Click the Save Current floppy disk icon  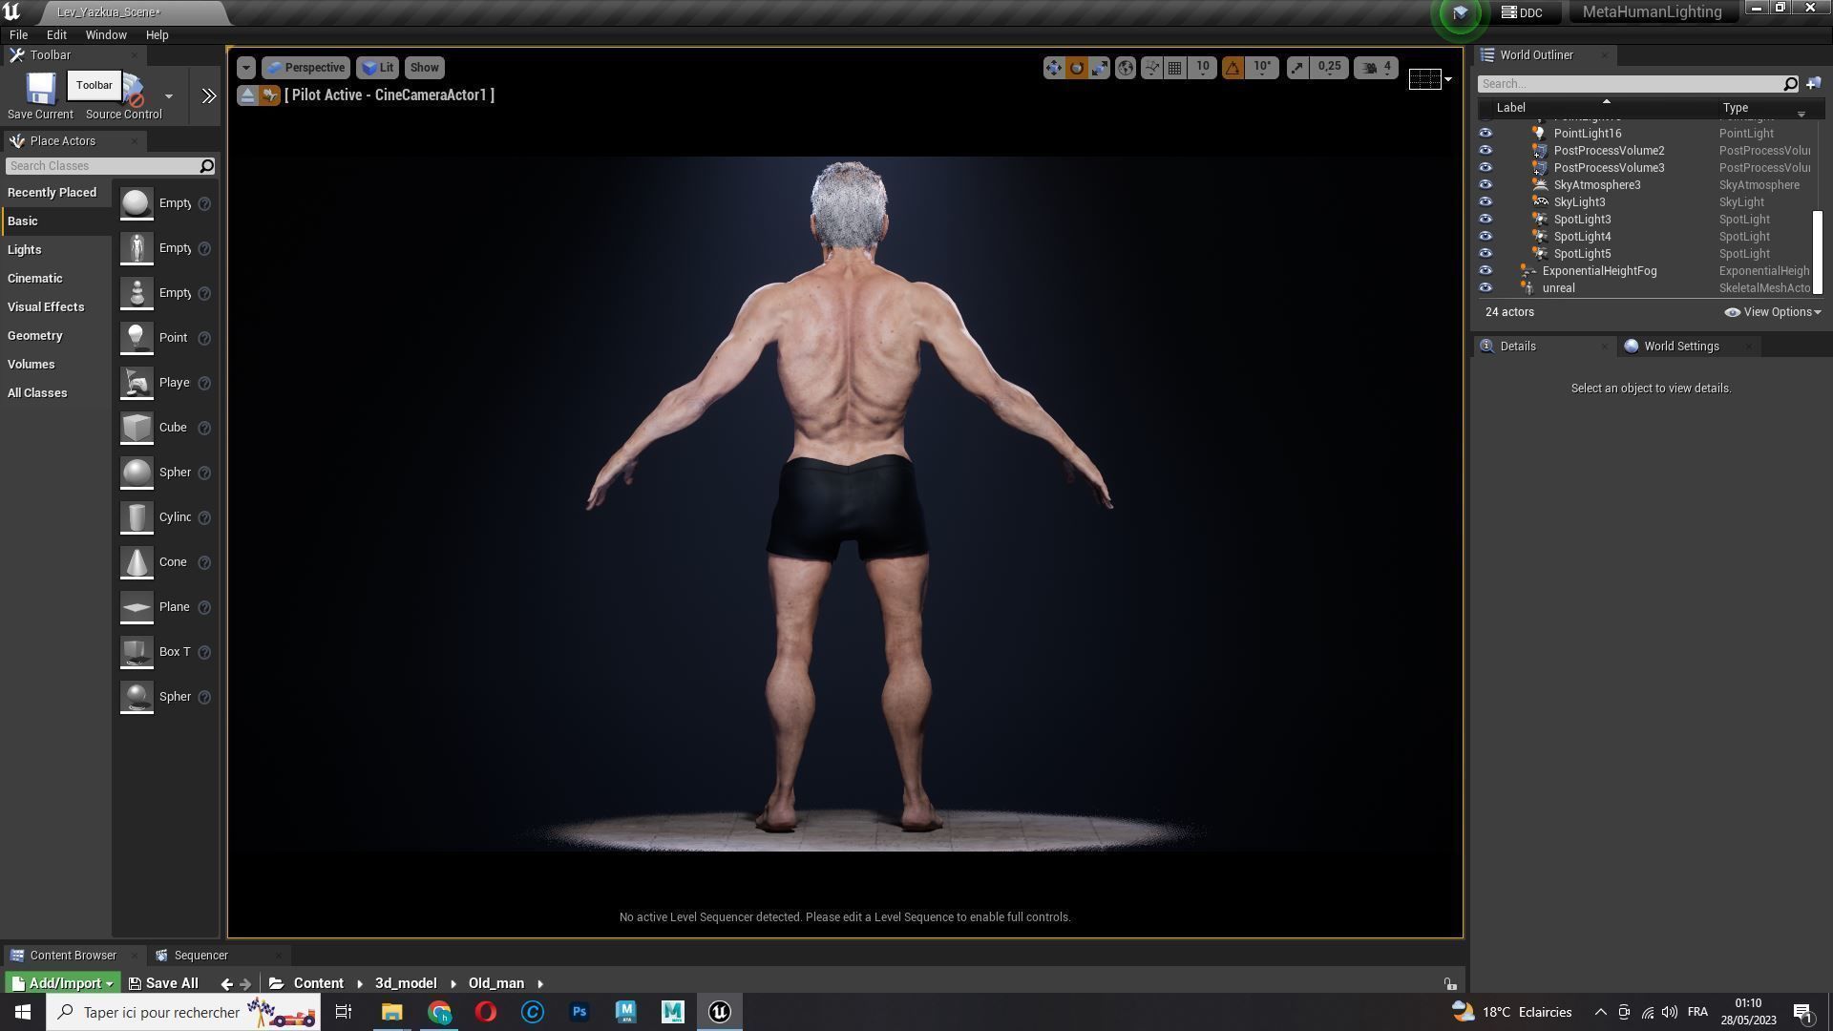tap(40, 89)
